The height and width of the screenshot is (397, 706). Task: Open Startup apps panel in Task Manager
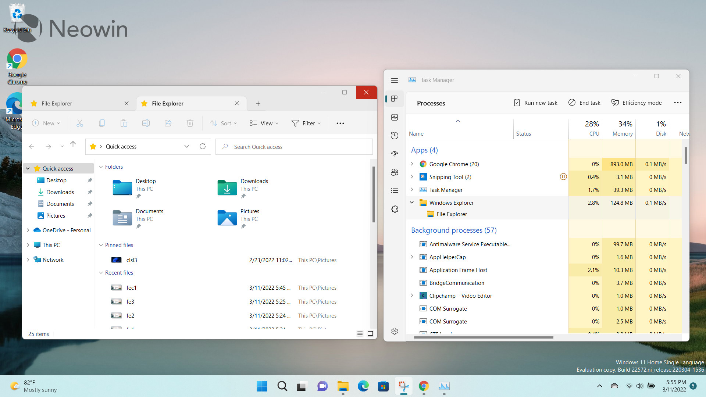pyautogui.click(x=394, y=154)
